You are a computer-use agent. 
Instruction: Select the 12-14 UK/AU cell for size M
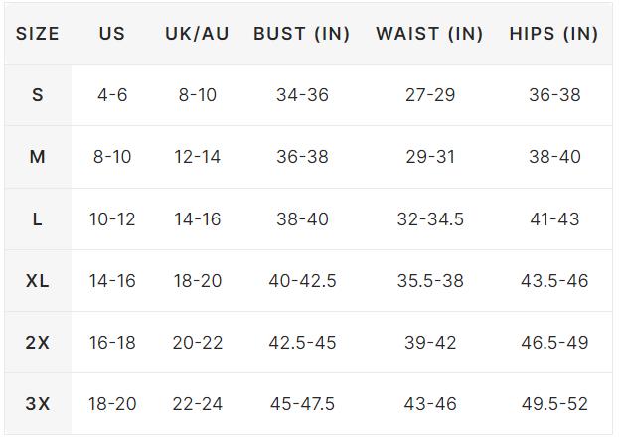197,157
